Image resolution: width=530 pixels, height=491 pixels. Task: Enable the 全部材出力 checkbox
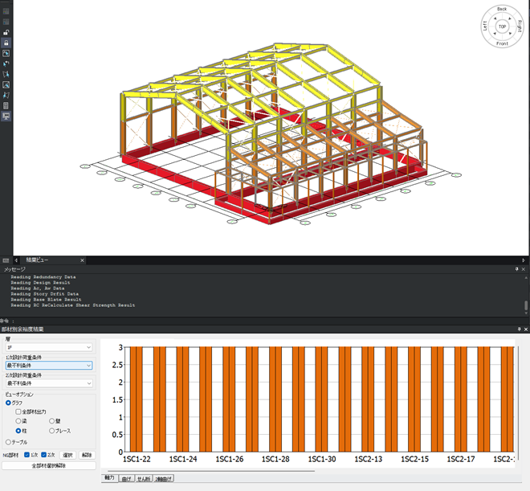coord(18,411)
